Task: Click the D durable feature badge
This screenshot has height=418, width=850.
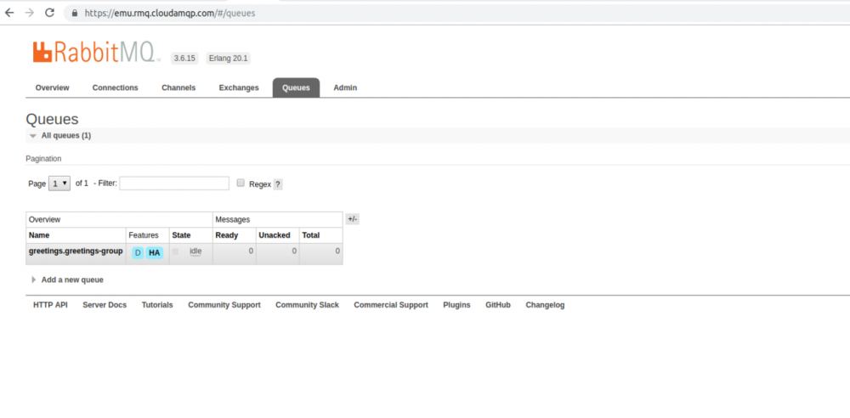Action: [x=138, y=252]
